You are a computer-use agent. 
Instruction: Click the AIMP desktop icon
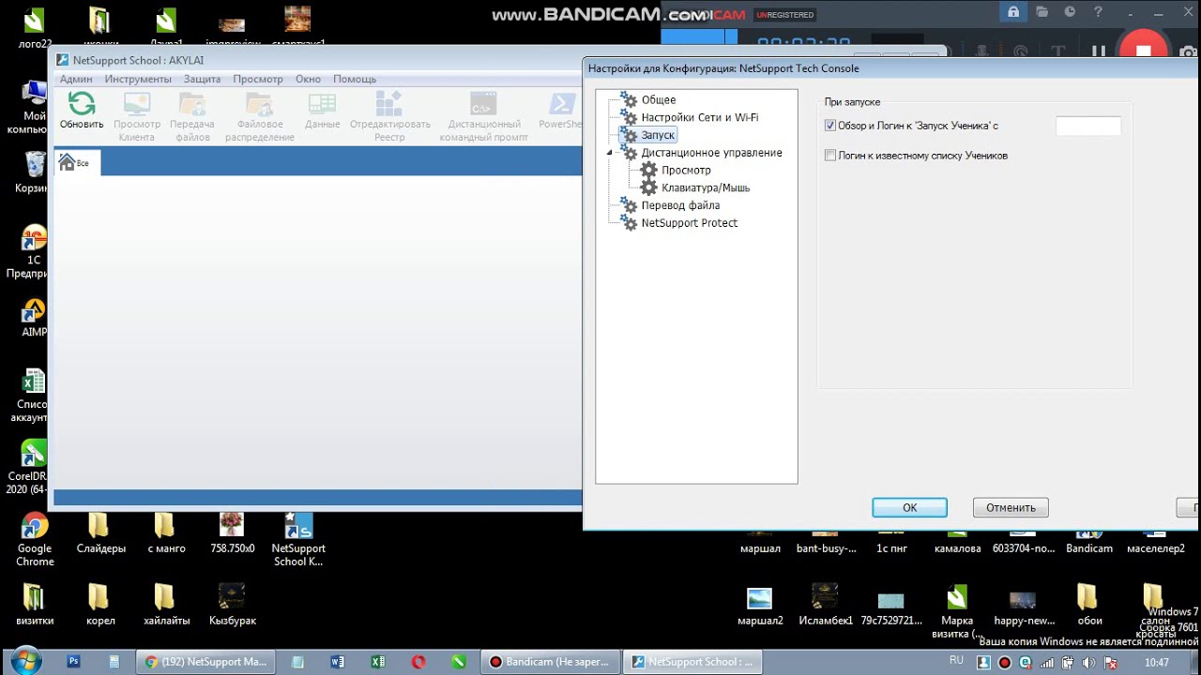pyautogui.click(x=35, y=319)
